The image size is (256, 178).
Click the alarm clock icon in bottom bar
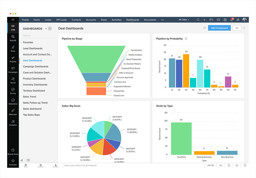245,165
